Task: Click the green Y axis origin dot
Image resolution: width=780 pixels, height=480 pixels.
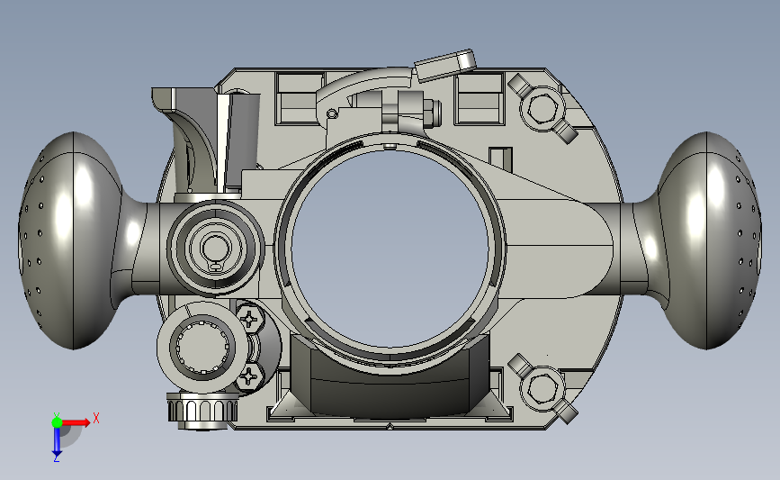Action: (x=57, y=422)
